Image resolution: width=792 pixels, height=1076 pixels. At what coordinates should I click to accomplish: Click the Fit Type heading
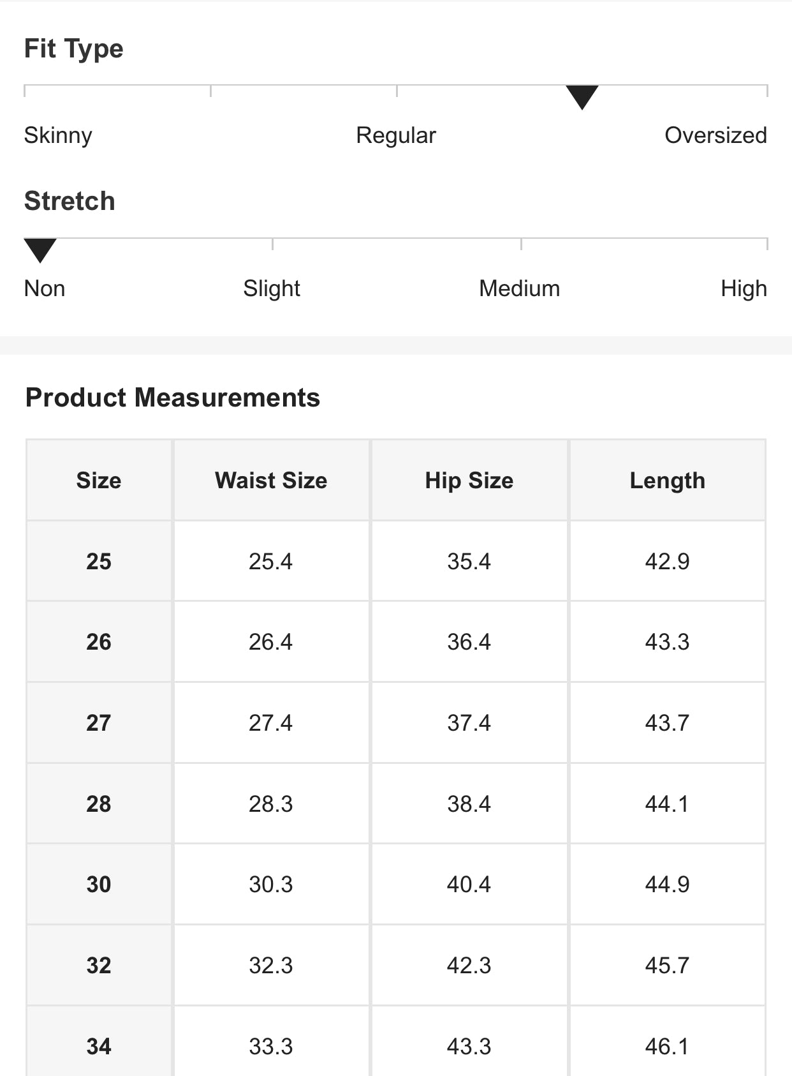[x=73, y=49]
